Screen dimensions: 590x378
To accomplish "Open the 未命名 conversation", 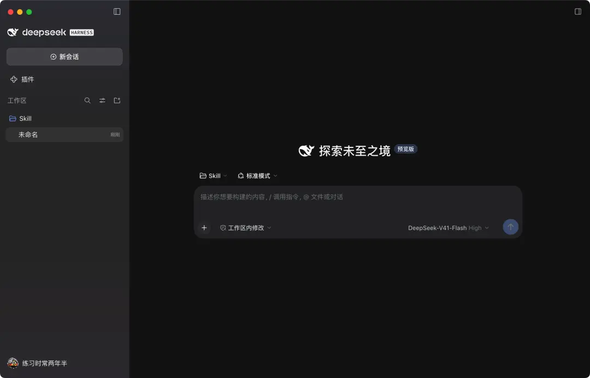I will (64, 135).
